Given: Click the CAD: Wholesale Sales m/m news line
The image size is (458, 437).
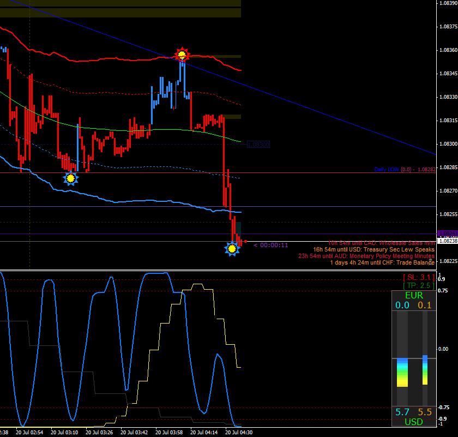Looking at the screenshot, I should coord(382,243).
